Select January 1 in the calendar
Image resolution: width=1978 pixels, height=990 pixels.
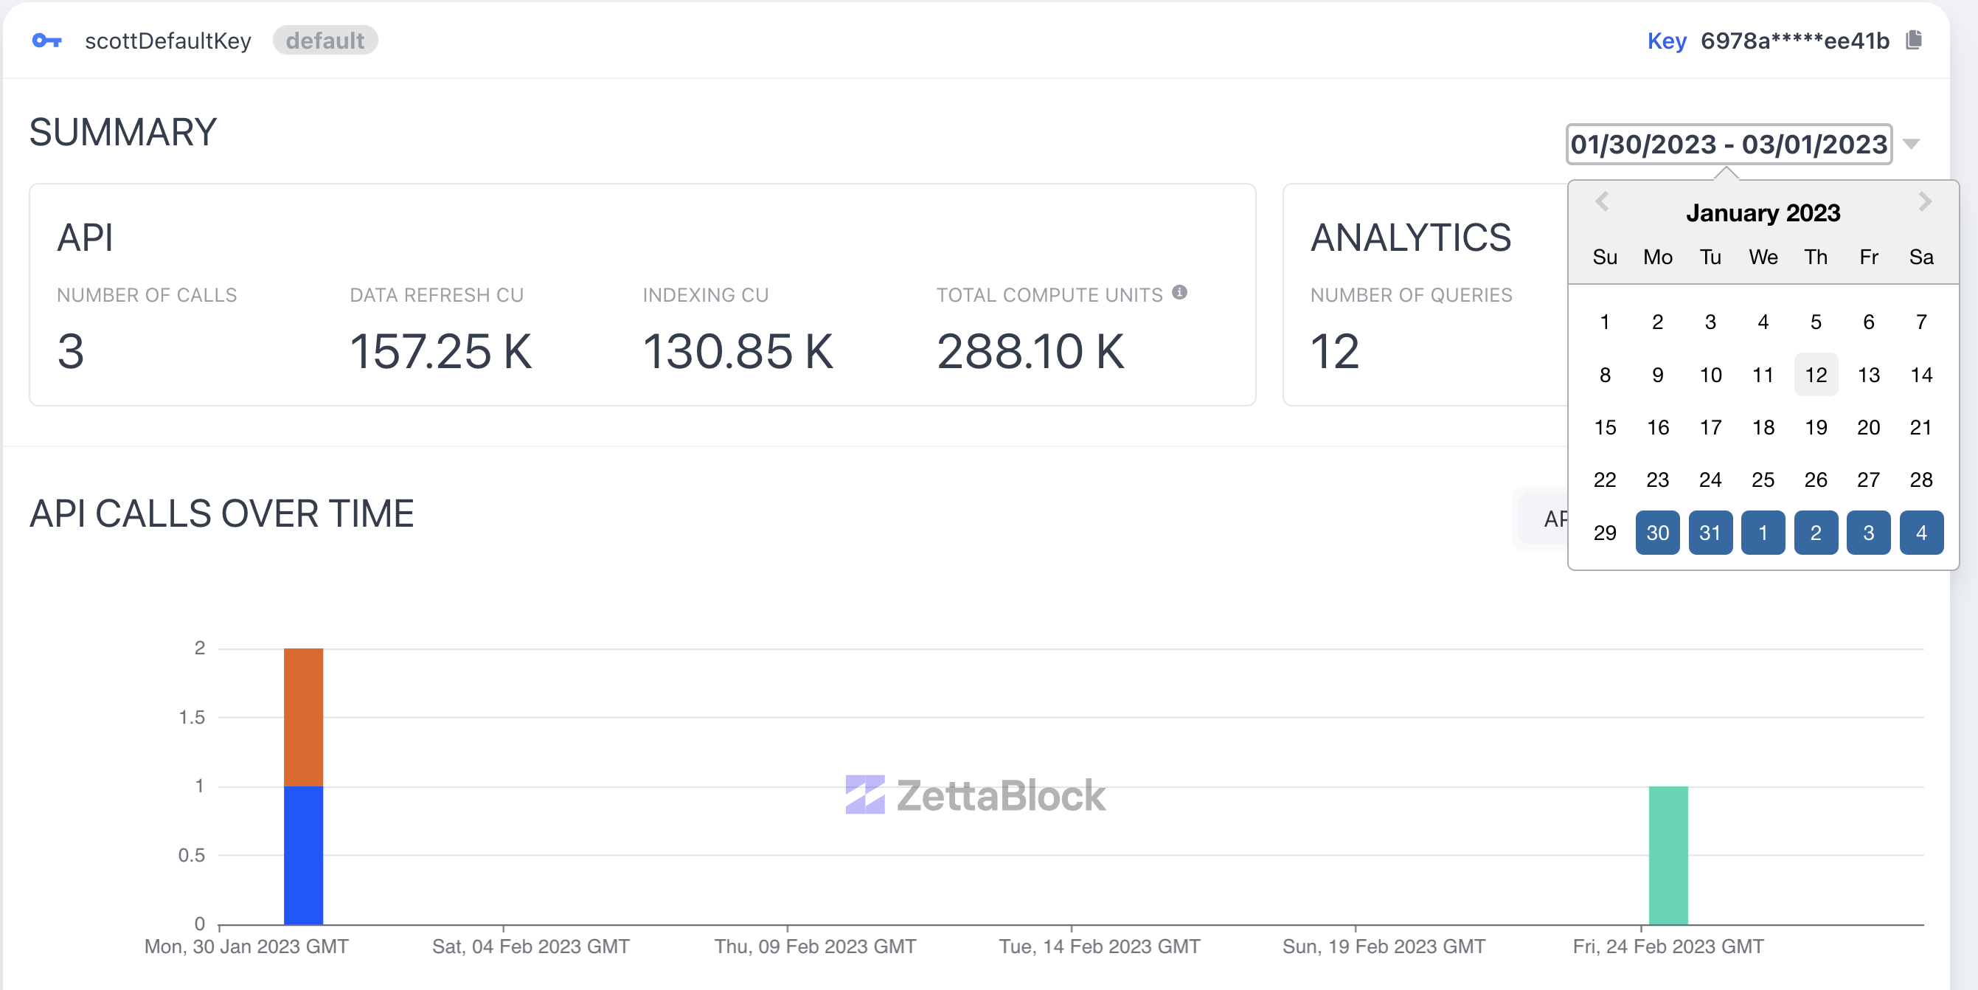pyautogui.click(x=1605, y=322)
